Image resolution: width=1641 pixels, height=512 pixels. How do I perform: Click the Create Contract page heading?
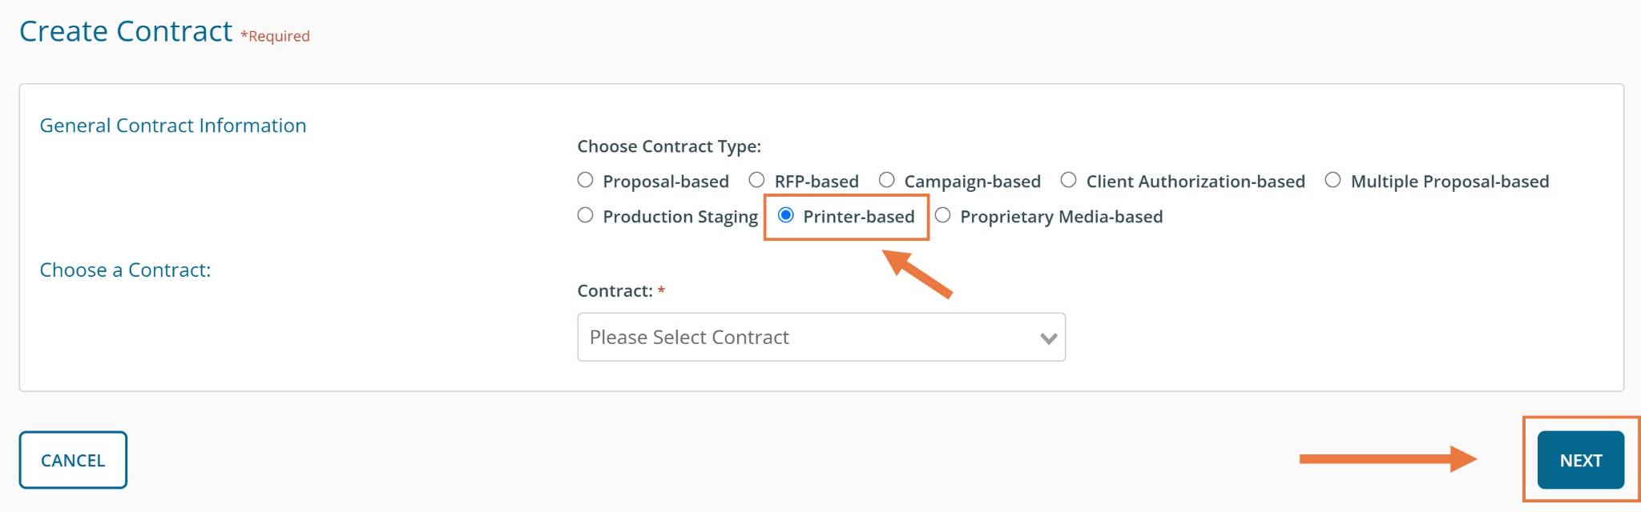[126, 31]
